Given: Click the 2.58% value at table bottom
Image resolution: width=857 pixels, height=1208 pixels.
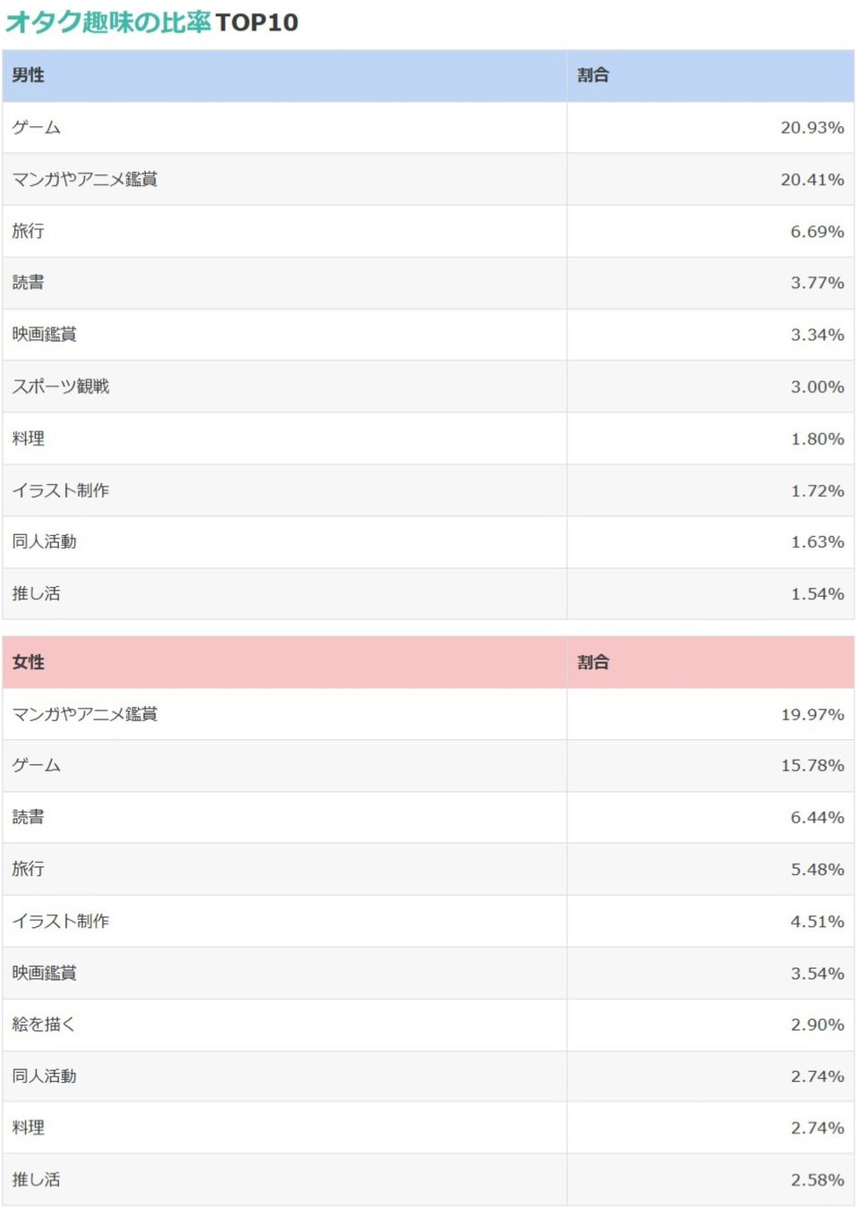Looking at the screenshot, I should (817, 1179).
